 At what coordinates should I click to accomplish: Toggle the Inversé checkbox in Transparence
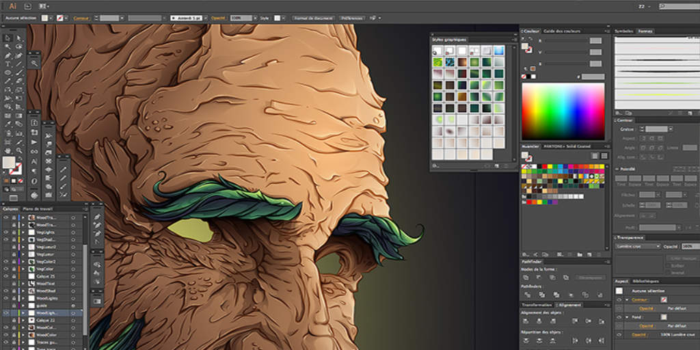click(669, 272)
